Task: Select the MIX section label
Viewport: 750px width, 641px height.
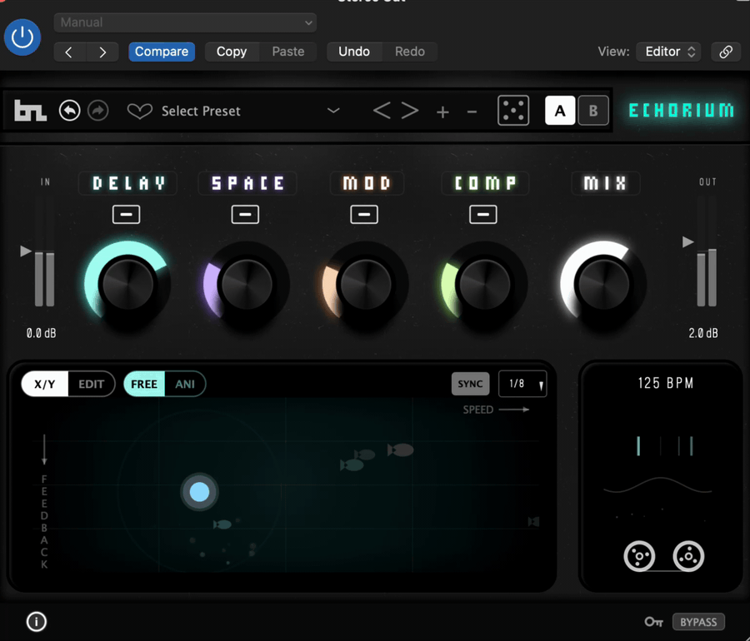Action: [x=606, y=183]
